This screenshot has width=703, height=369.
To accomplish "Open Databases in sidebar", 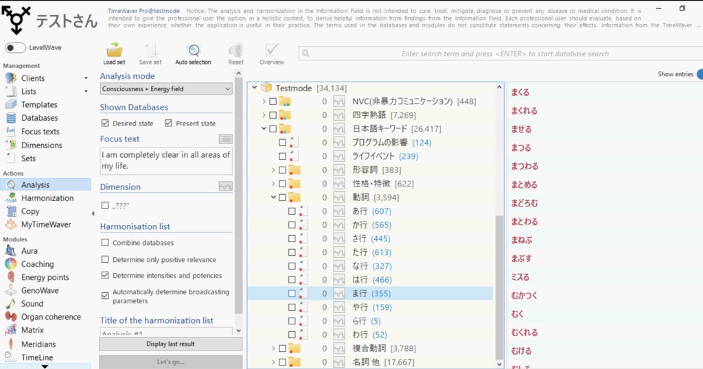I will coord(39,118).
